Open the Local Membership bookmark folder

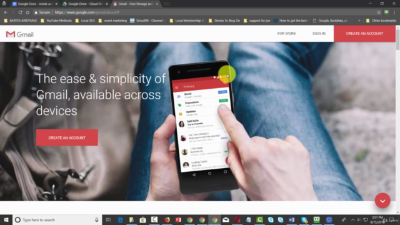tap(187, 21)
